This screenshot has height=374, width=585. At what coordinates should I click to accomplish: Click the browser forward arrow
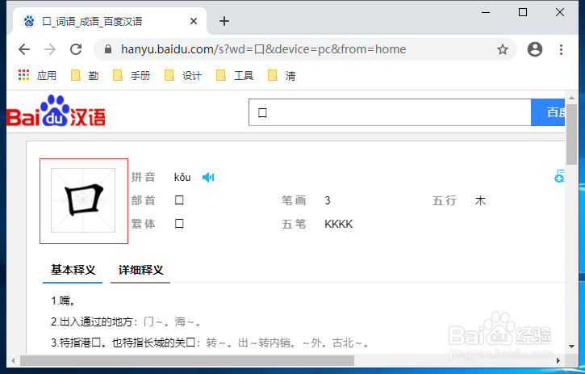pyautogui.click(x=50, y=49)
